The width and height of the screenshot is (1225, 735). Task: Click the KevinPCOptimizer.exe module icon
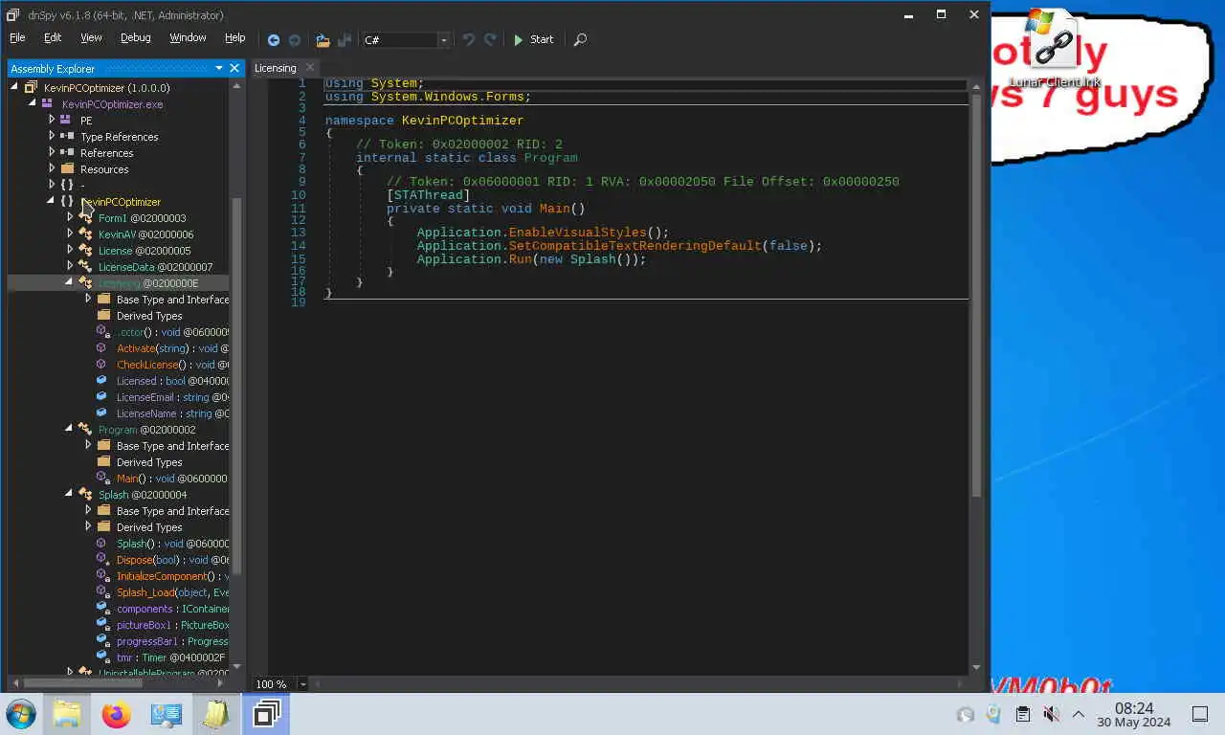pyautogui.click(x=47, y=103)
